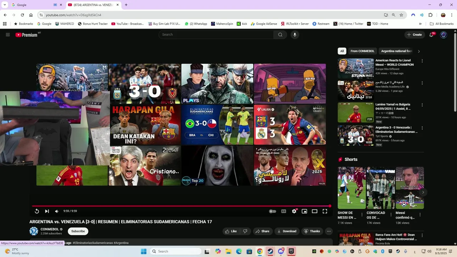Show next Shorts with arrow button
This screenshot has height=257, width=457.
pos(423,192)
